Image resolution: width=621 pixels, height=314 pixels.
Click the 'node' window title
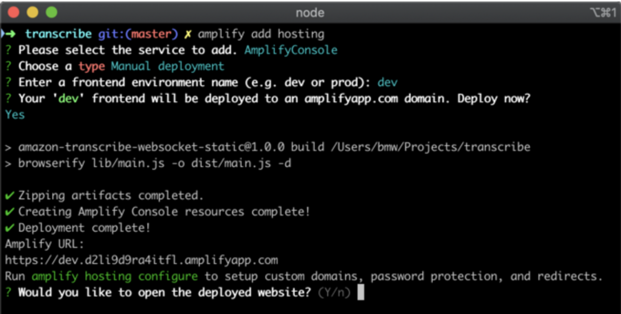click(x=310, y=12)
